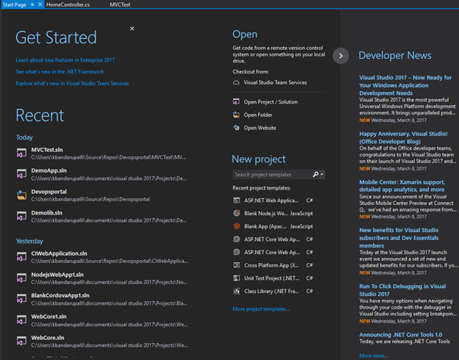
Task: Open More project templates link
Action: tap(261, 309)
